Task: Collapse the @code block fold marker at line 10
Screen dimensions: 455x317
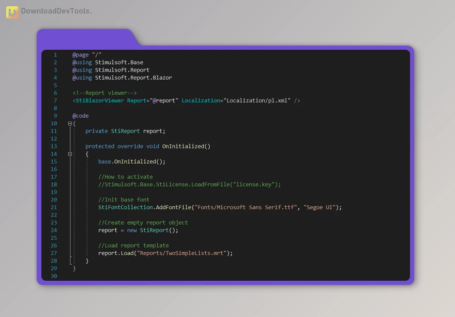Action: (70, 123)
